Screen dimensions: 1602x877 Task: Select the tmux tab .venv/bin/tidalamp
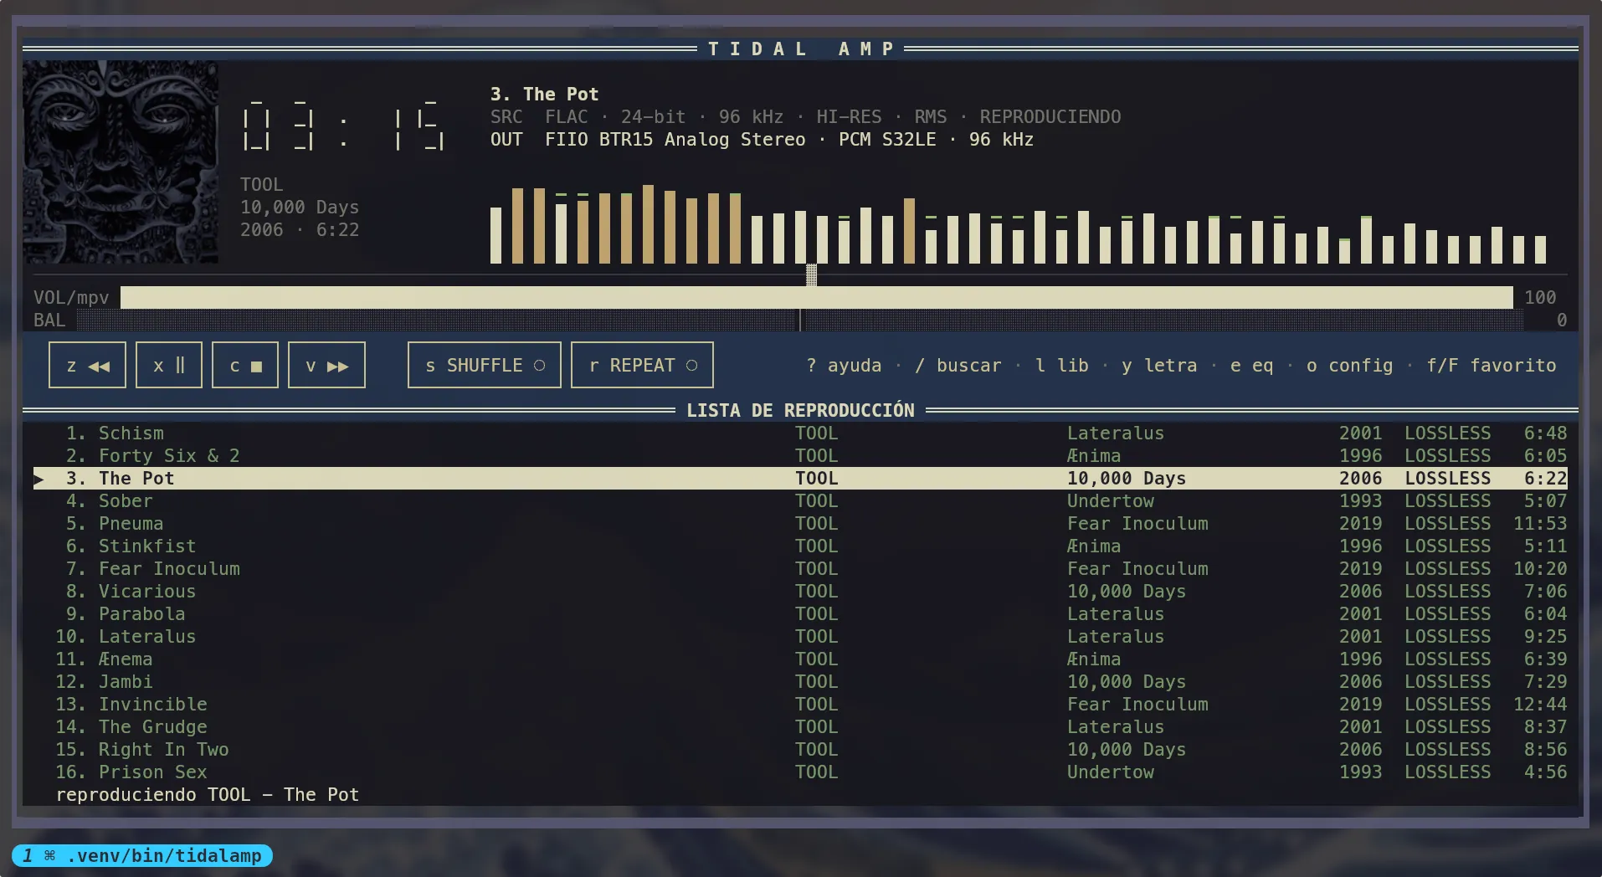(142, 855)
